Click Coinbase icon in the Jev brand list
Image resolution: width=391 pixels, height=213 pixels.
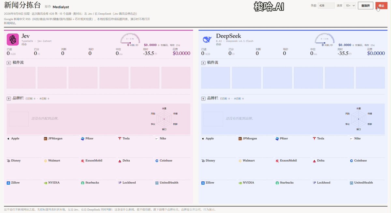click(x=157, y=161)
